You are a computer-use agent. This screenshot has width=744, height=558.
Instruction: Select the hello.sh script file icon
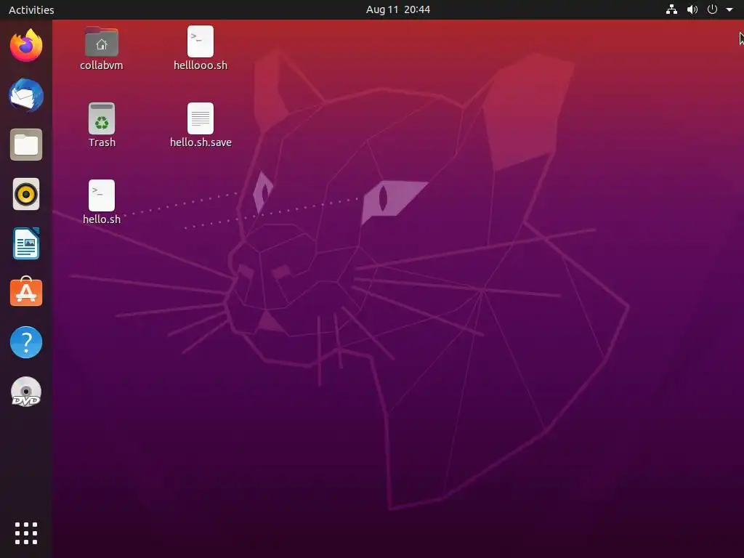click(x=102, y=195)
